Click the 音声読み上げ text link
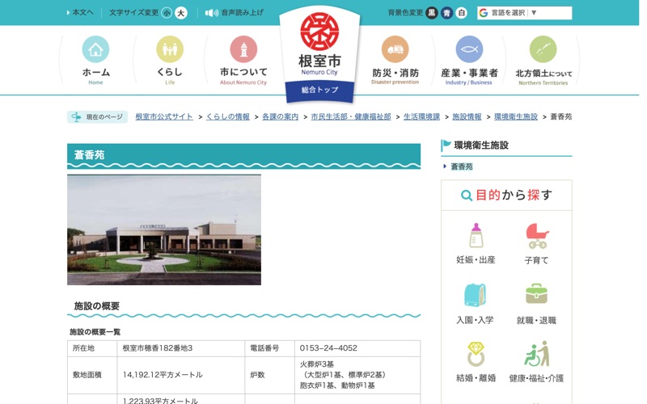This screenshot has width=647, height=404. [242, 13]
